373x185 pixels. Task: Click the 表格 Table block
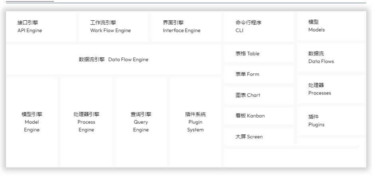pos(259,53)
